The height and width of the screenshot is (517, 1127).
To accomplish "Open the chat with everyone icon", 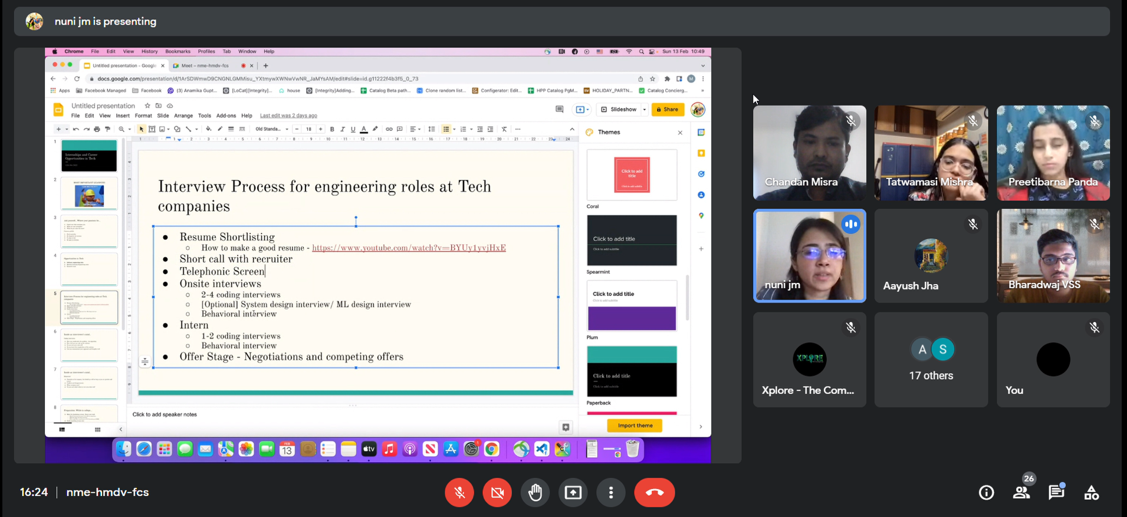I will click(x=1056, y=492).
